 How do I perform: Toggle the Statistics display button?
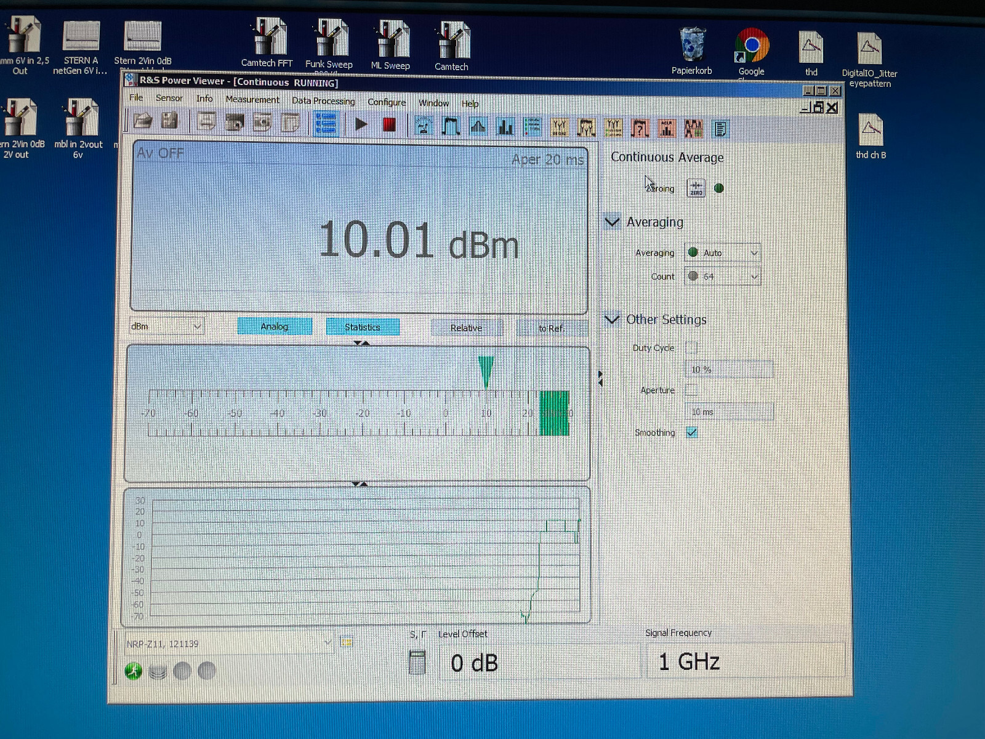tap(363, 327)
